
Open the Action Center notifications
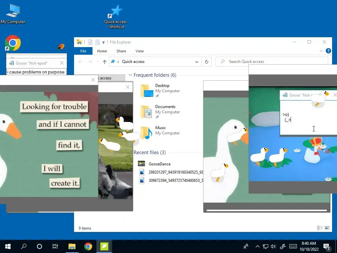(x=326, y=247)
